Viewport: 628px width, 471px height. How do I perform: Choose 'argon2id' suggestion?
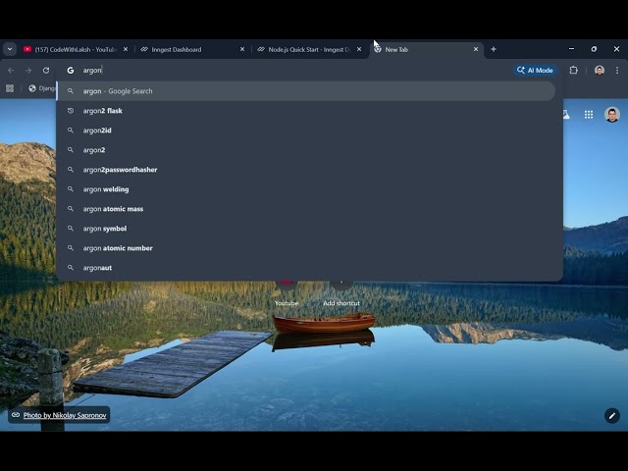tap(306, 131)
